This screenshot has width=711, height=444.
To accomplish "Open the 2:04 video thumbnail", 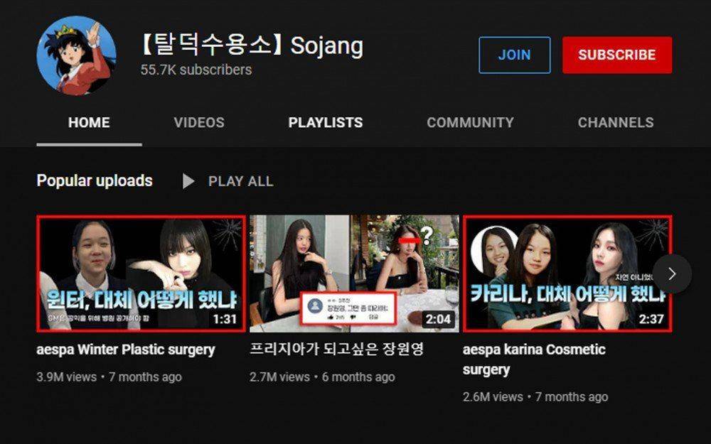I will tap(354, 274).
